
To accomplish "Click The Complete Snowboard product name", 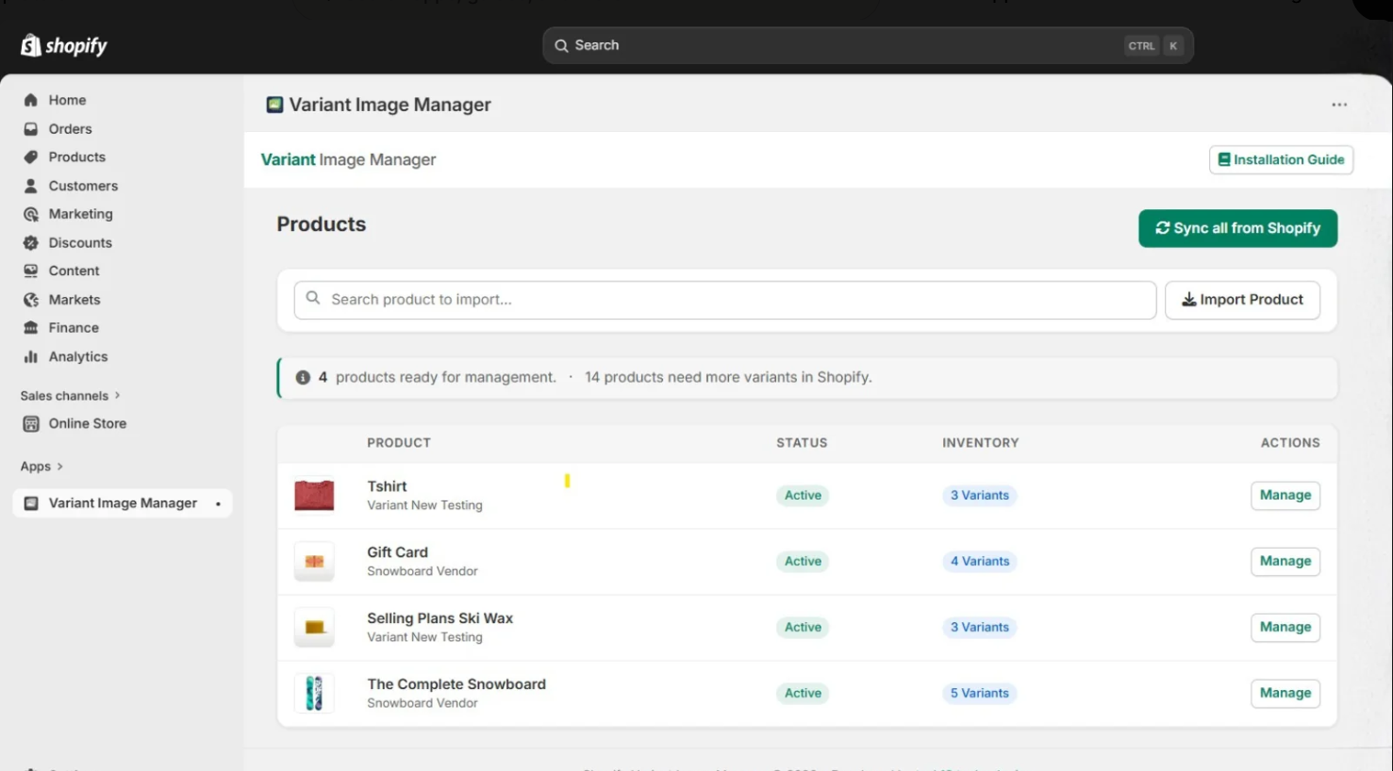I will [456, 684].
